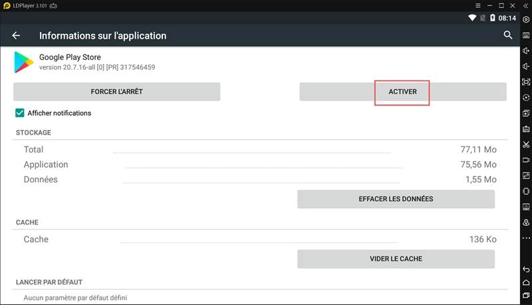
Task: Click the scissors screenshot icon
Action: click(526, 145)
